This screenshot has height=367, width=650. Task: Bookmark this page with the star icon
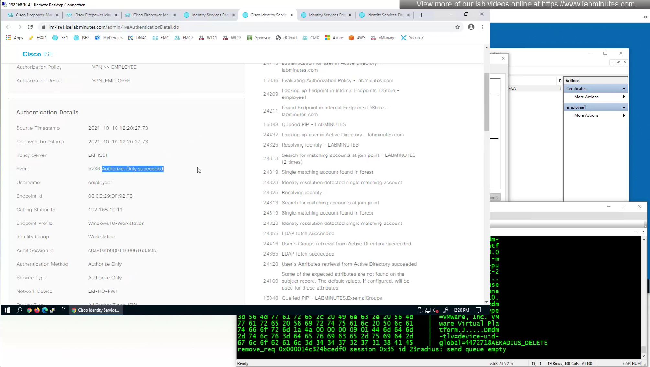coord(457,27)
